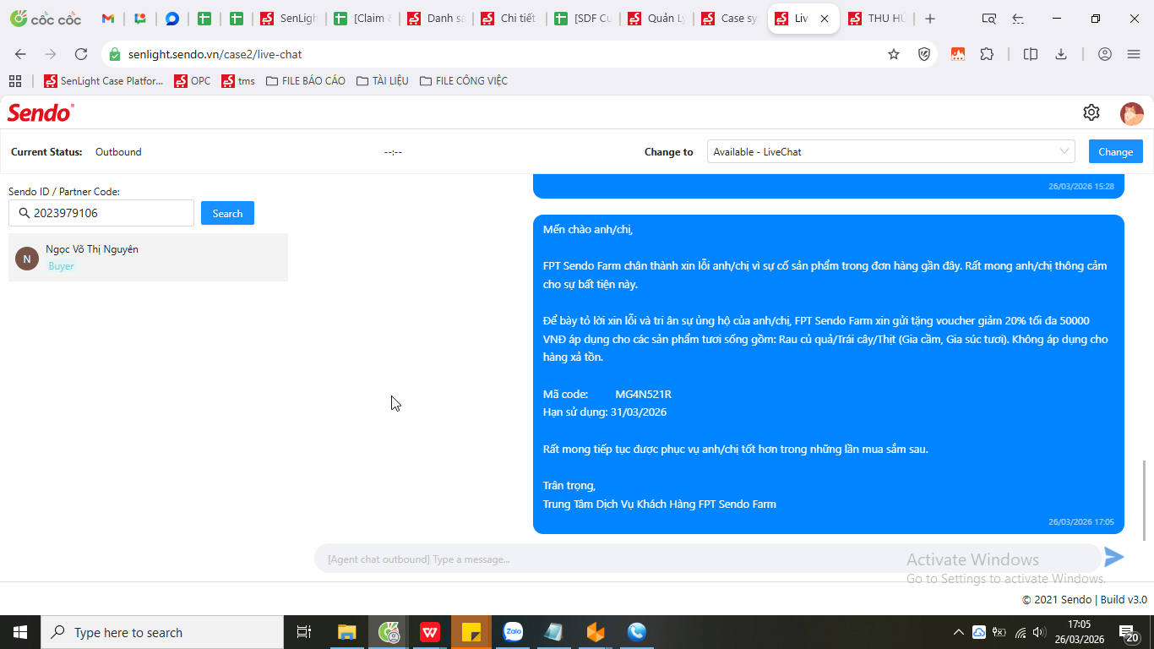Open the browser hamburger menu

pos(1134,54)
